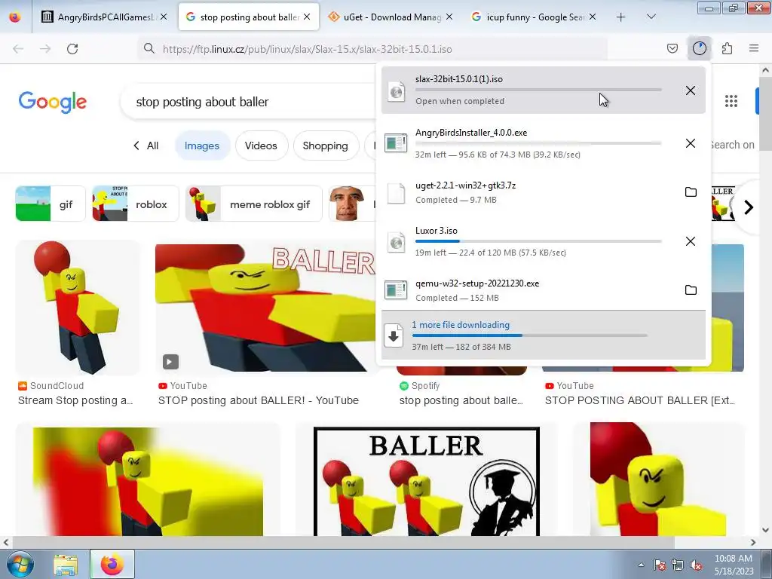Close the AngryBirdsPCAllGames tab
The height and width of the screenshot is (579, 772).
pyautogui.click(x=164, y=17)
